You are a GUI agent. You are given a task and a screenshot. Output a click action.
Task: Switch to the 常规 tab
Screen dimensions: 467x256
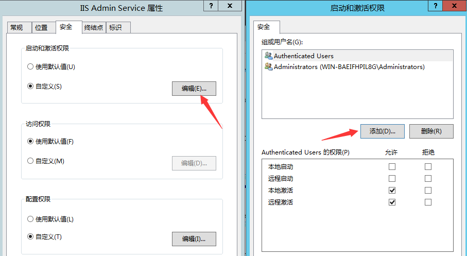point(16,28)
